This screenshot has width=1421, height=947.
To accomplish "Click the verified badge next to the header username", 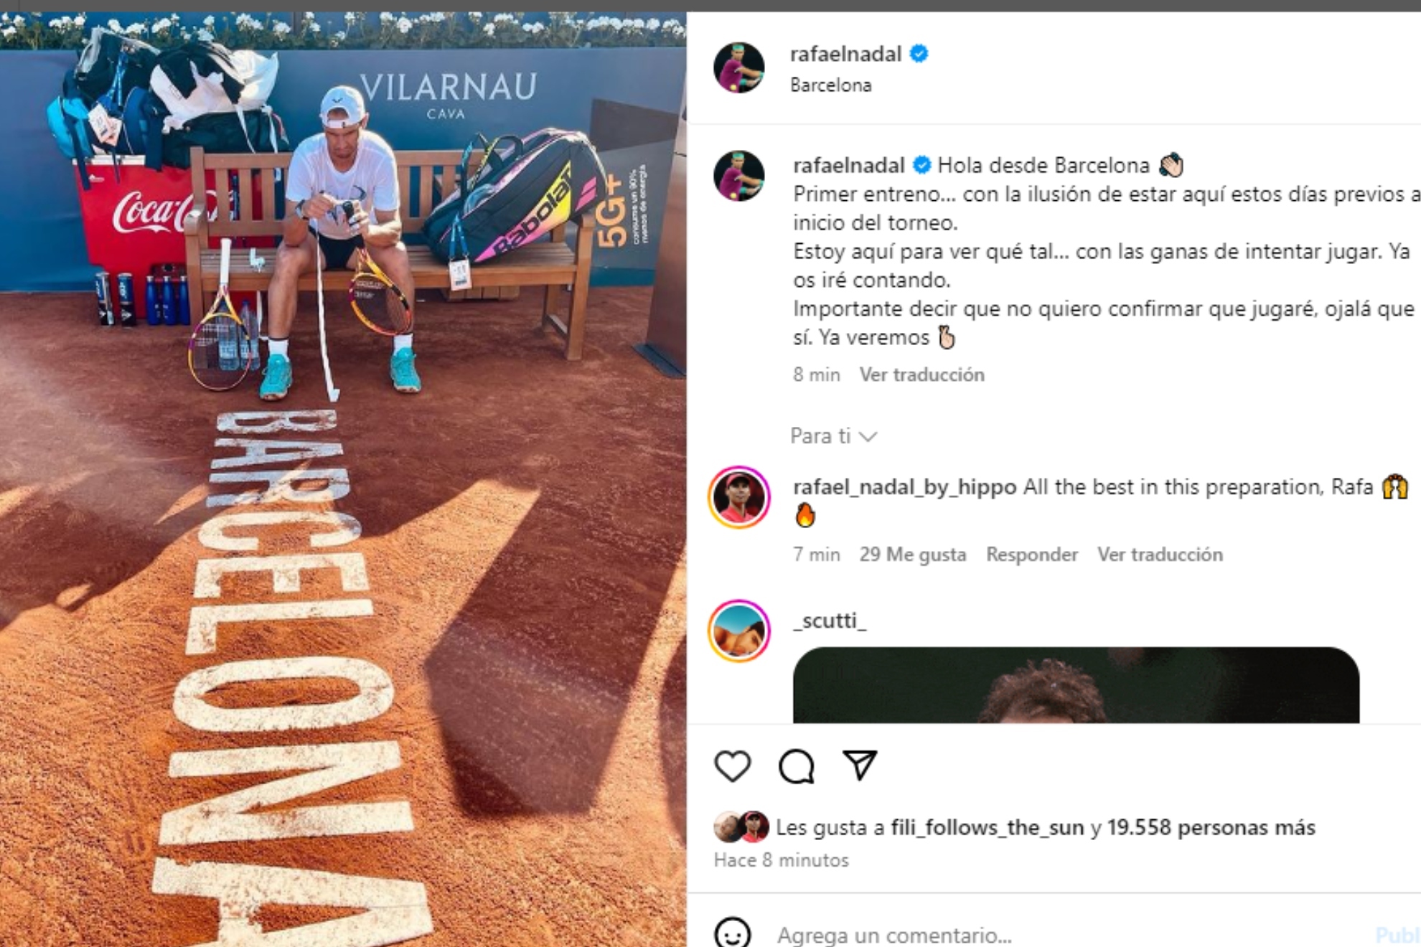I will tap(919, 54).
